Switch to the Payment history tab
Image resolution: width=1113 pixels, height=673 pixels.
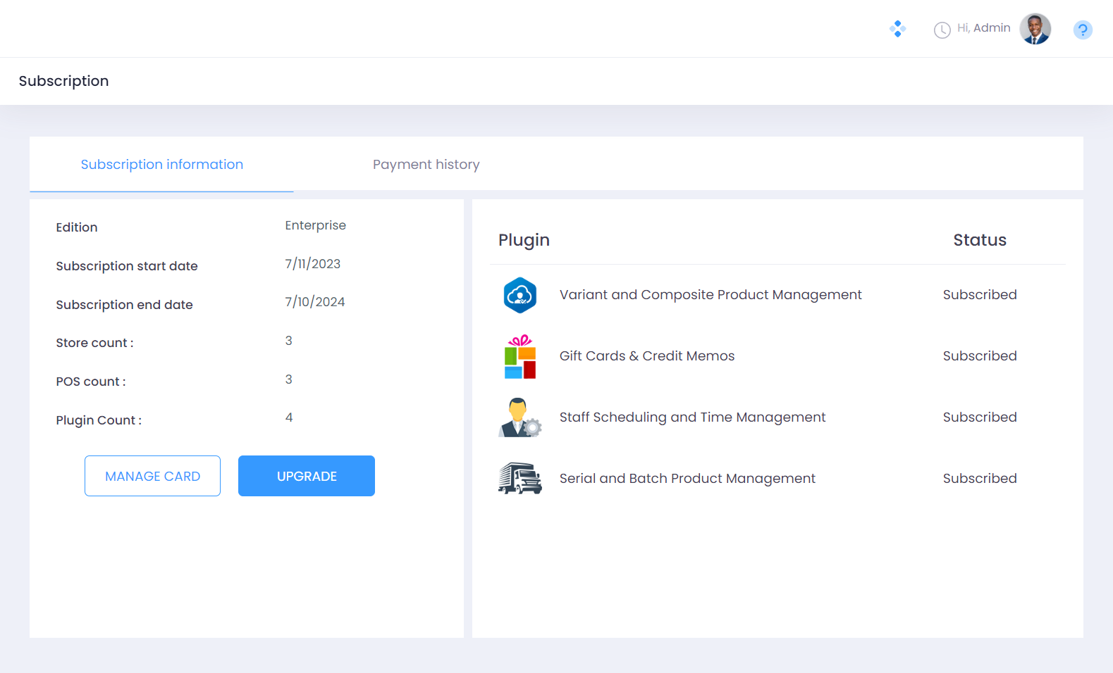(x=426, y=165)
